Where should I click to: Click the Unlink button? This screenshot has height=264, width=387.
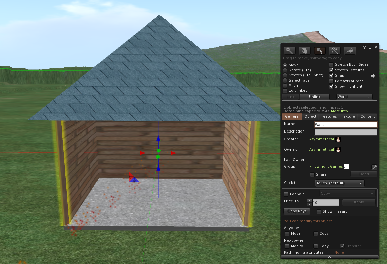click(x=315, y=97)
